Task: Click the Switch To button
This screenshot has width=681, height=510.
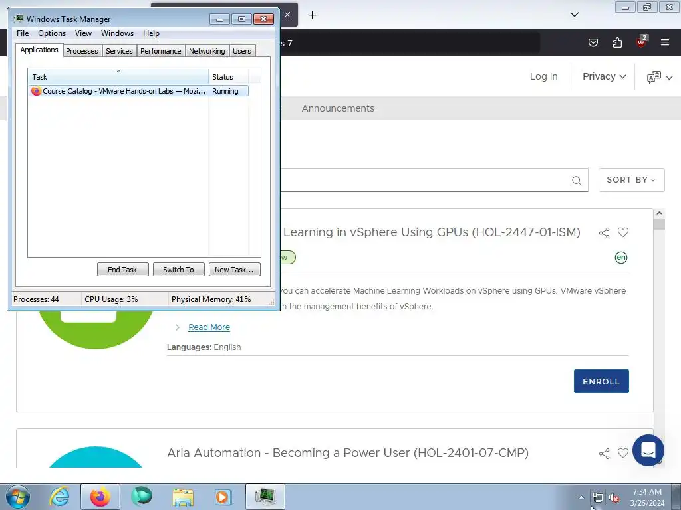Action: coord(178,270)
